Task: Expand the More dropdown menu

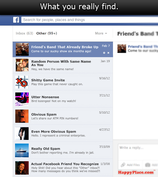Action: [101, 33]
